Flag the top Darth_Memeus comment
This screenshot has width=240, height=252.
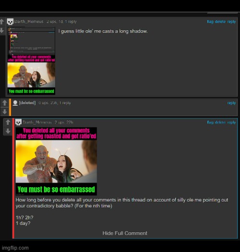210,22
